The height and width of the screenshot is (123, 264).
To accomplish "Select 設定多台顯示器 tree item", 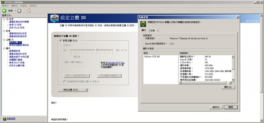I will click(x=17, y=66).
